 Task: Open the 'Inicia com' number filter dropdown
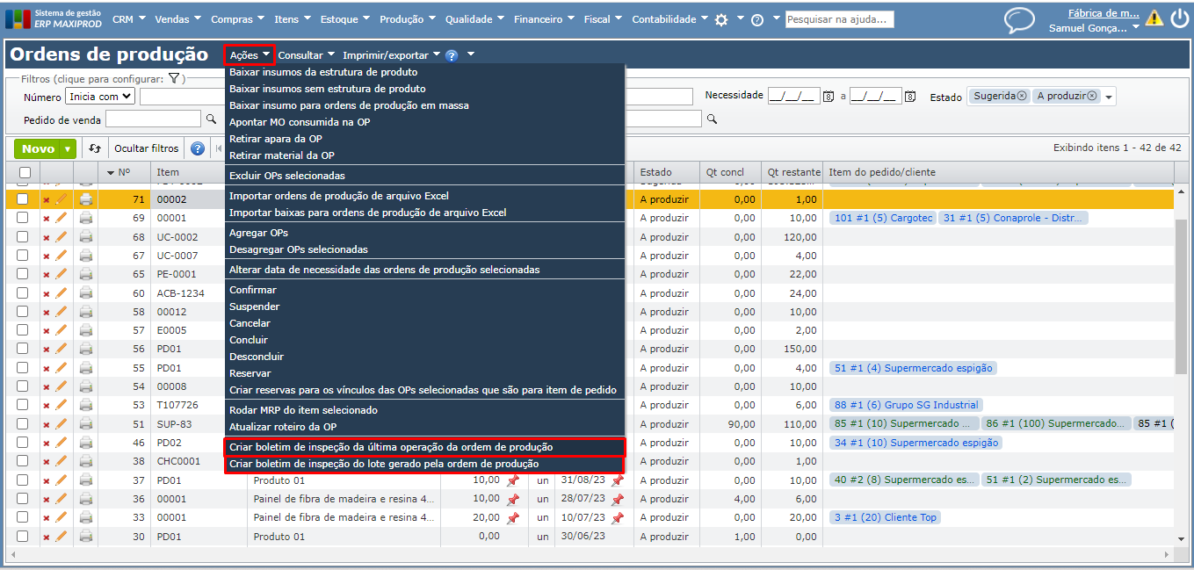click(100, 97)
